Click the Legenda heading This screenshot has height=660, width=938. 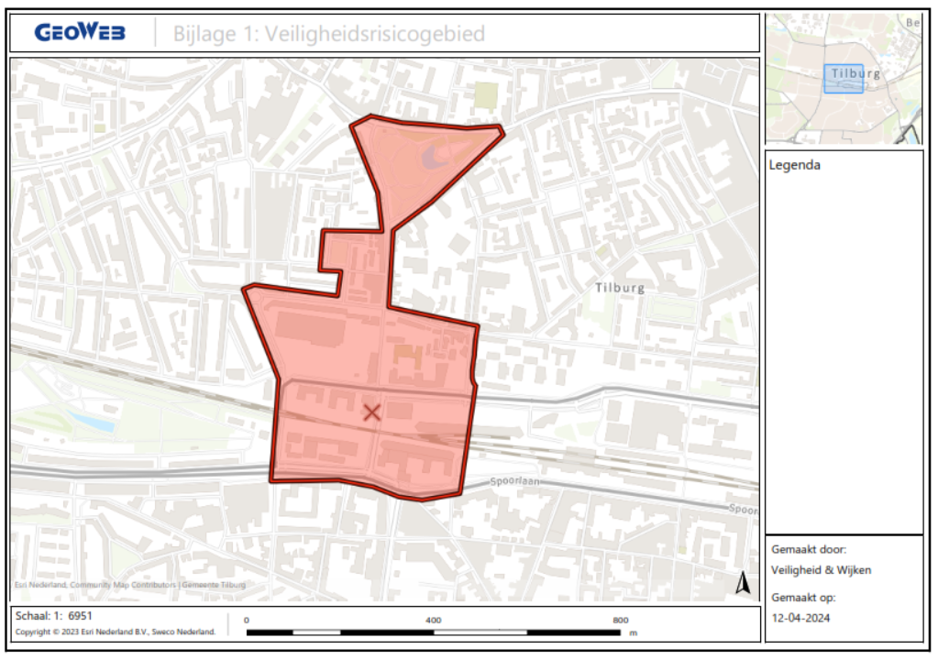[796, 166]
